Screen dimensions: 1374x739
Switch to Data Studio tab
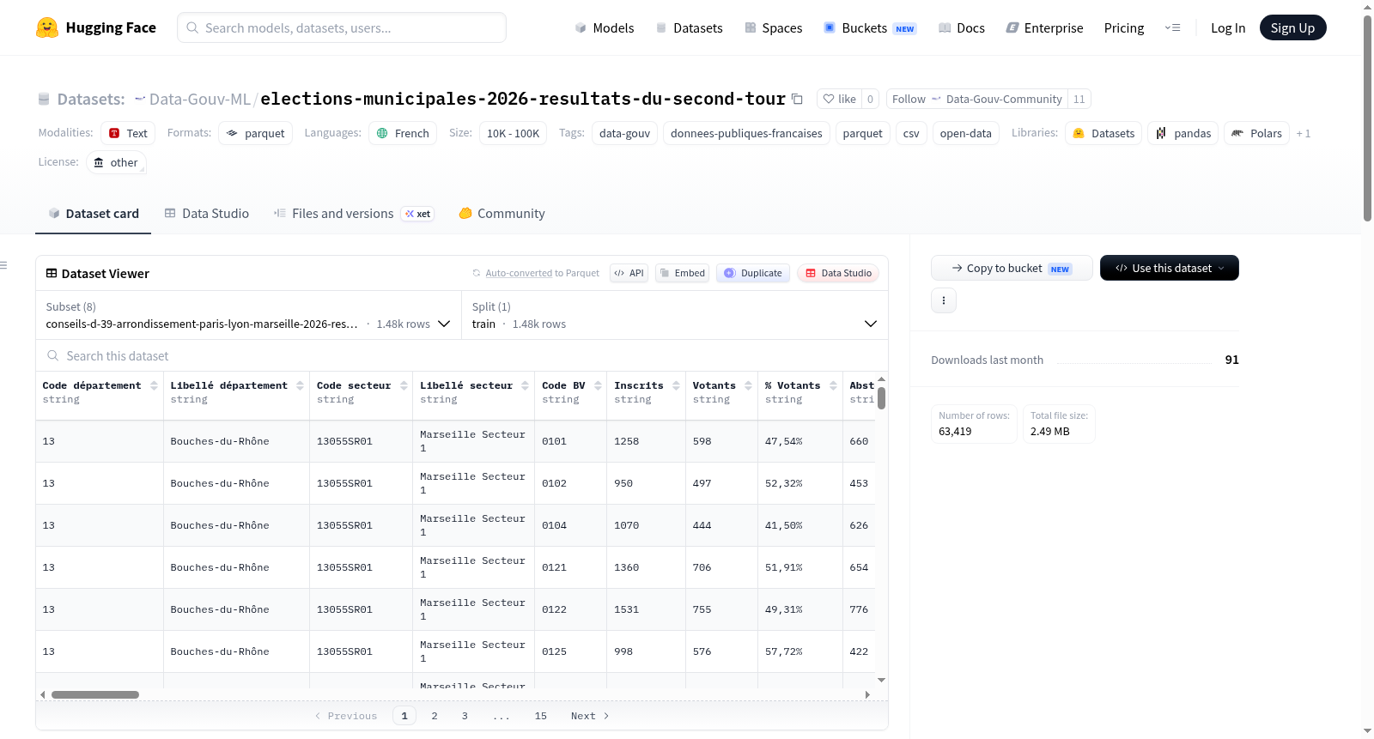pyautogui.click(x=207, y=214)
